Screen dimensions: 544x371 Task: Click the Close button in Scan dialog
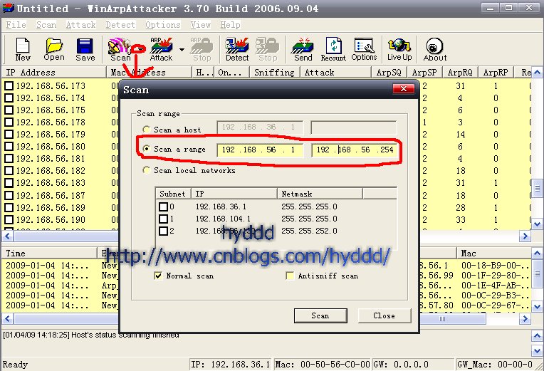tap(384, 315)
